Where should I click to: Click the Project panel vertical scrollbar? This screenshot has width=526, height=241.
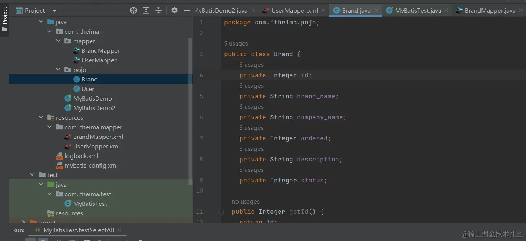(x=191, y=111)
